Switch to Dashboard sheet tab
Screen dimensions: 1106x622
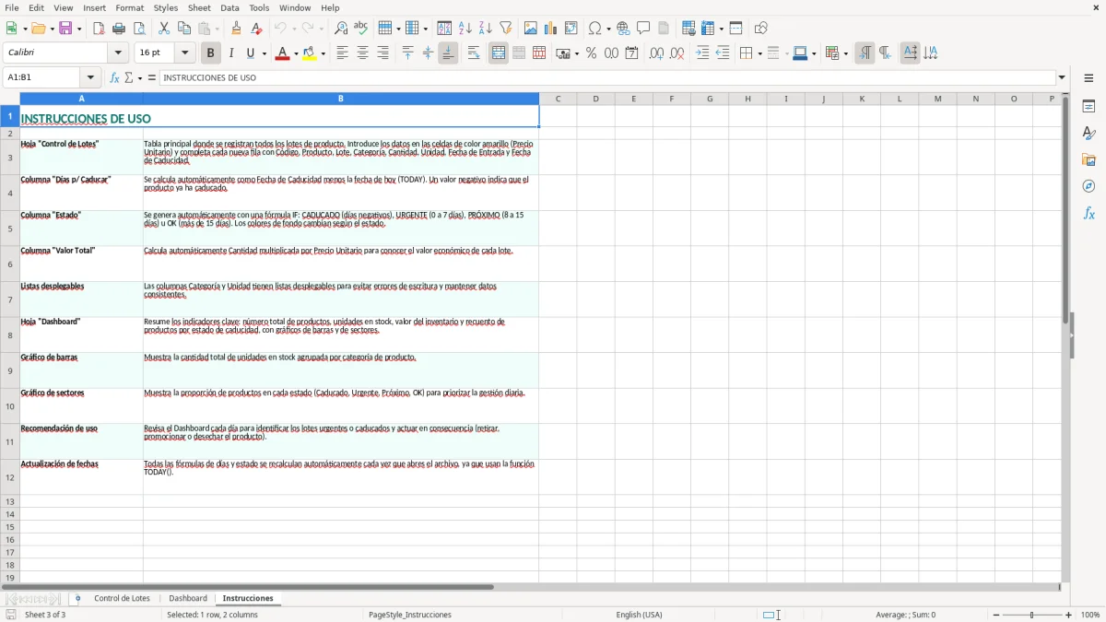pos(188,599)
